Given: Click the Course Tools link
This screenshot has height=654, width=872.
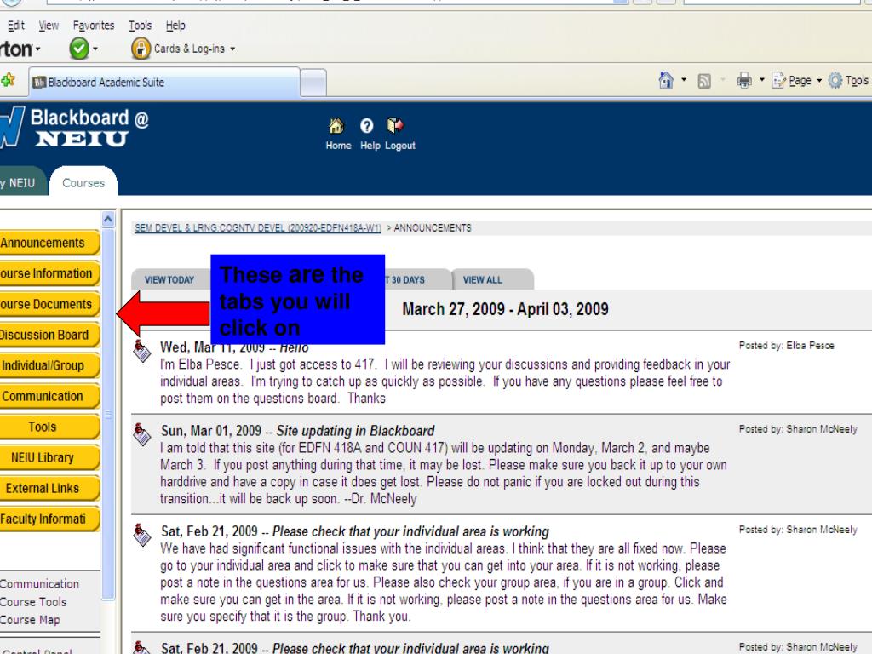Looking at the screenshot, I should pyautogui.click(x=33, y=602).
